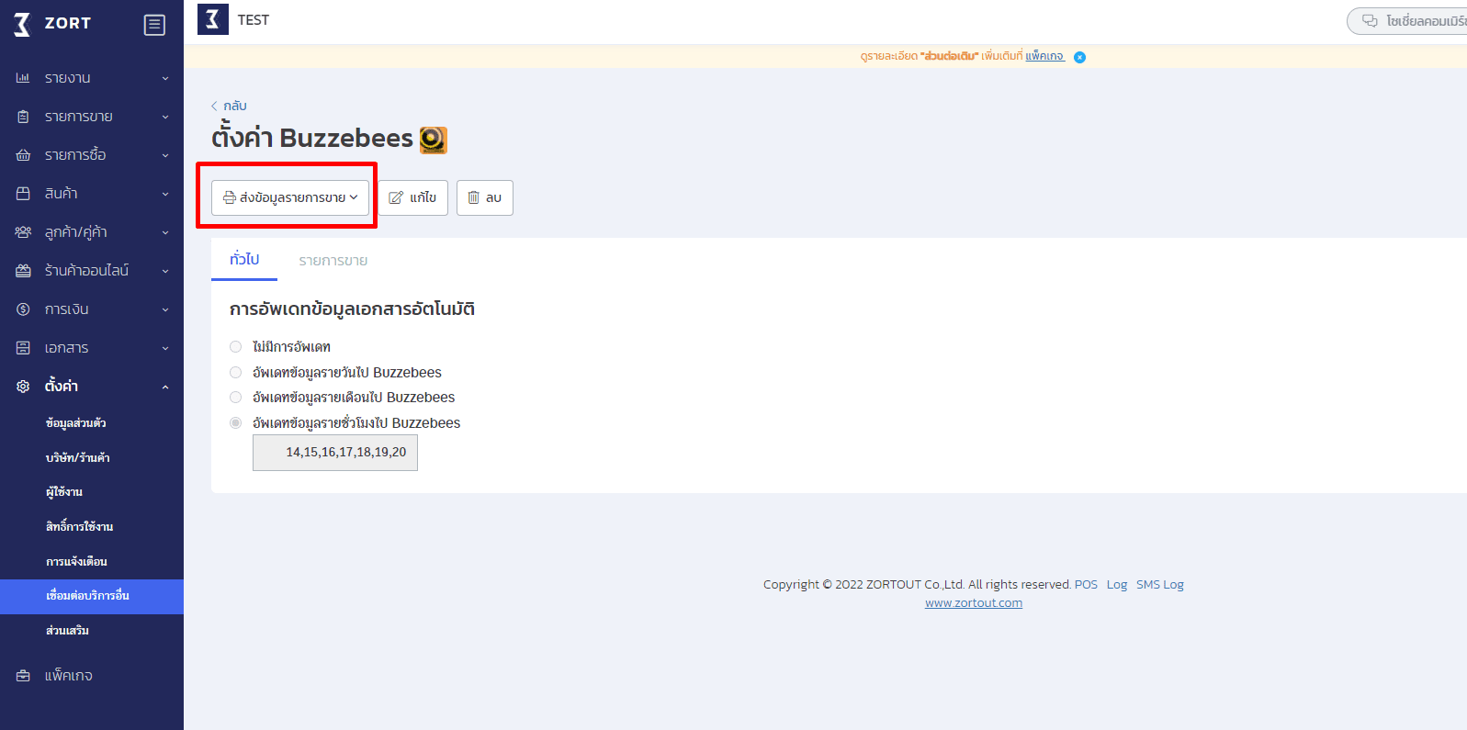Expand the เอกสาร documents menu chevron
Image resolution: width=1467 pixels, height=730 pixels.
[x=165, y=349]
